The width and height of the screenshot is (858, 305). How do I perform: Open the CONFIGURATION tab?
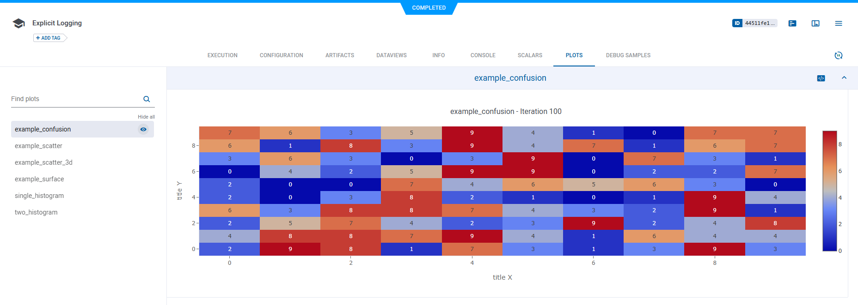(x=281, y=55)
